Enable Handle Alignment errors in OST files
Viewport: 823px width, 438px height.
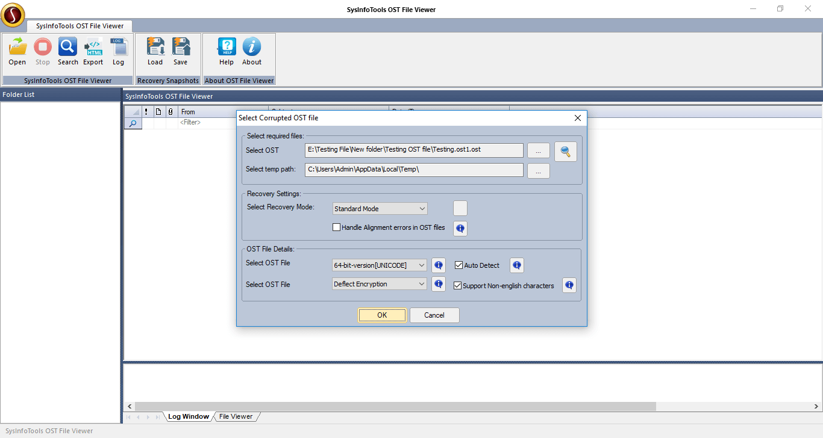click(x=337, y=227)
